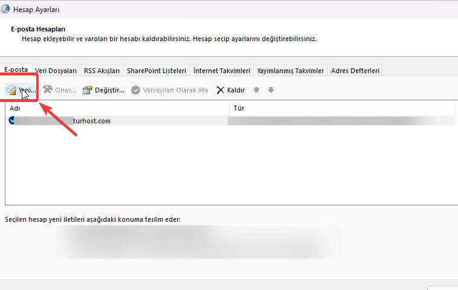Switch to the Veri Dosyaları tab
The height and width of the screenshot is (290, 458).
(x=56, y=71)
